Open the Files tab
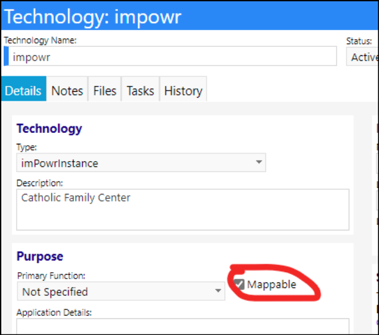This screenshot has height=335, width=379. pos(105,89)
